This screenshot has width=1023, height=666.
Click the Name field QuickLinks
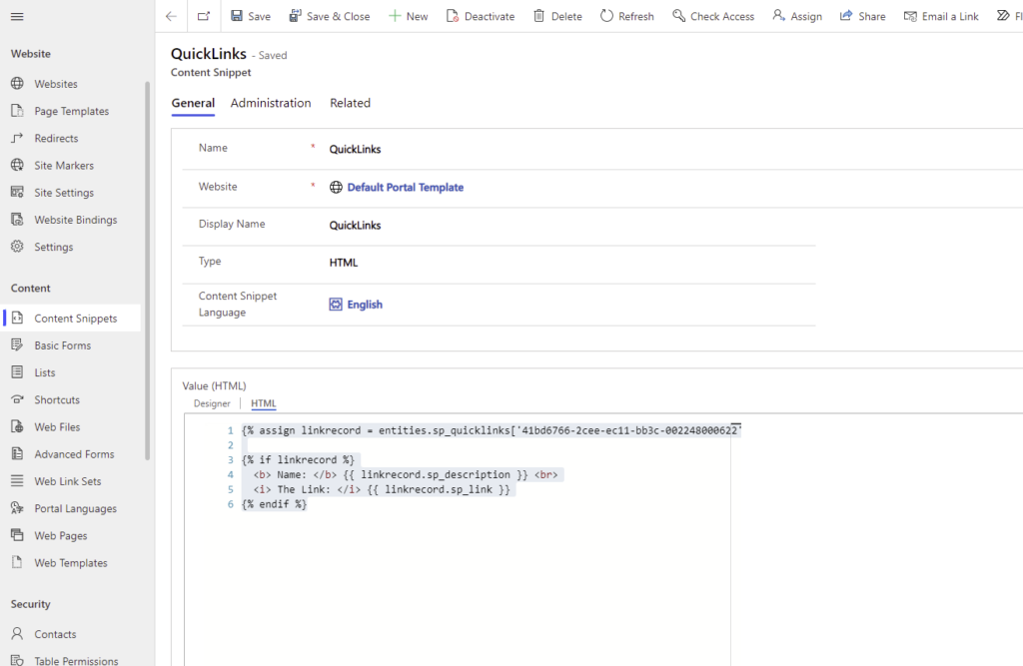[355, 150]
